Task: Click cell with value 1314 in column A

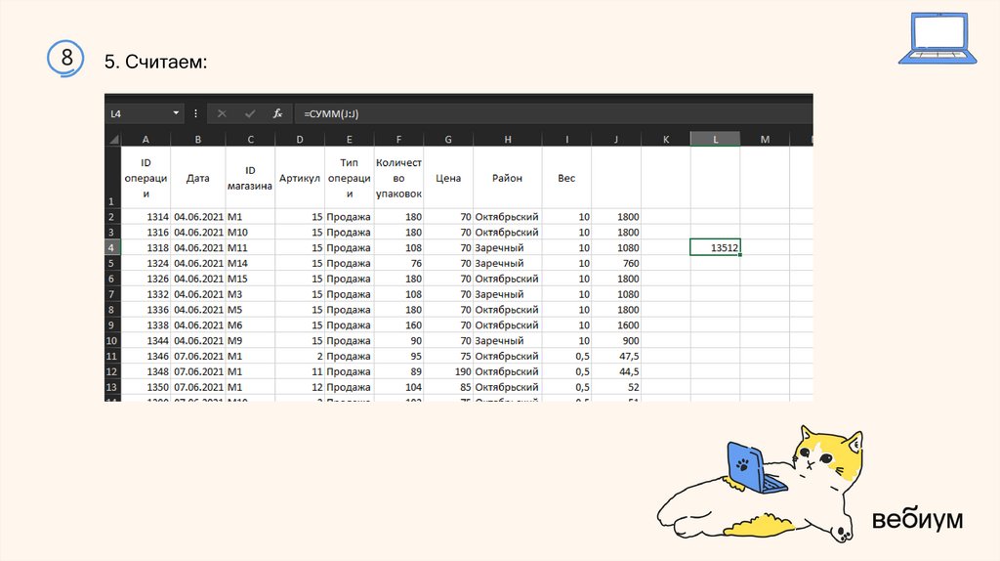Action: 146,217
